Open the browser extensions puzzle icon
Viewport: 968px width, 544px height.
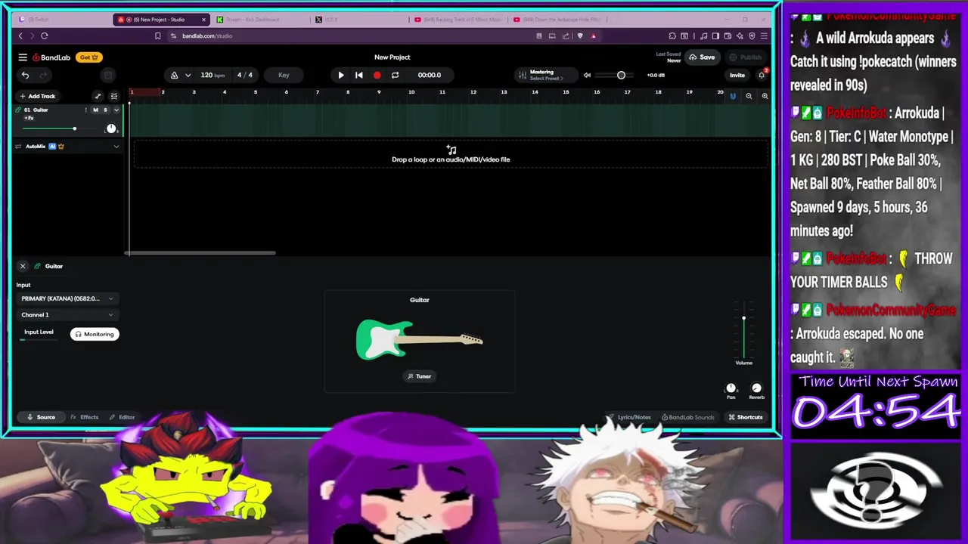coord(672,36)
